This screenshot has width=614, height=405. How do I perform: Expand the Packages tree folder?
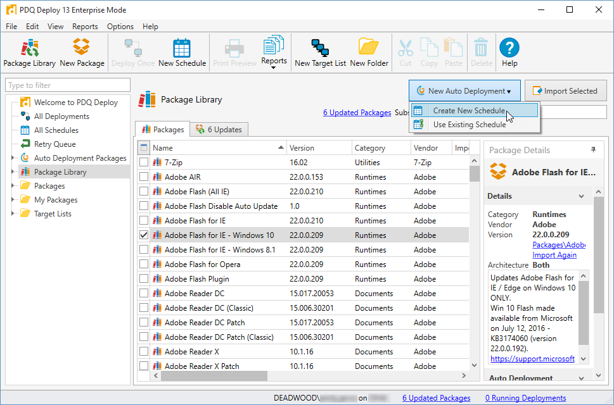(13, 186)
